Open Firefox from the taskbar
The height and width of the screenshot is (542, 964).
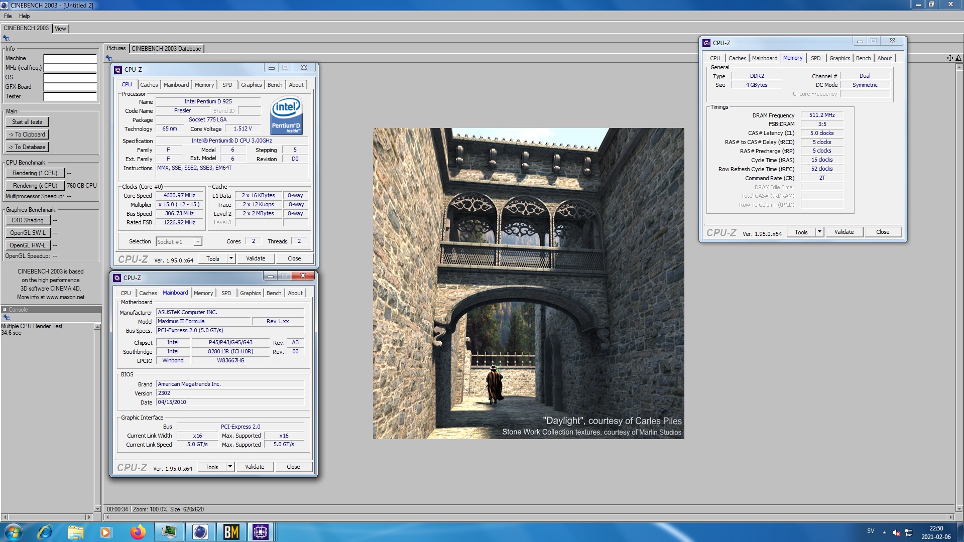(138, 532)
